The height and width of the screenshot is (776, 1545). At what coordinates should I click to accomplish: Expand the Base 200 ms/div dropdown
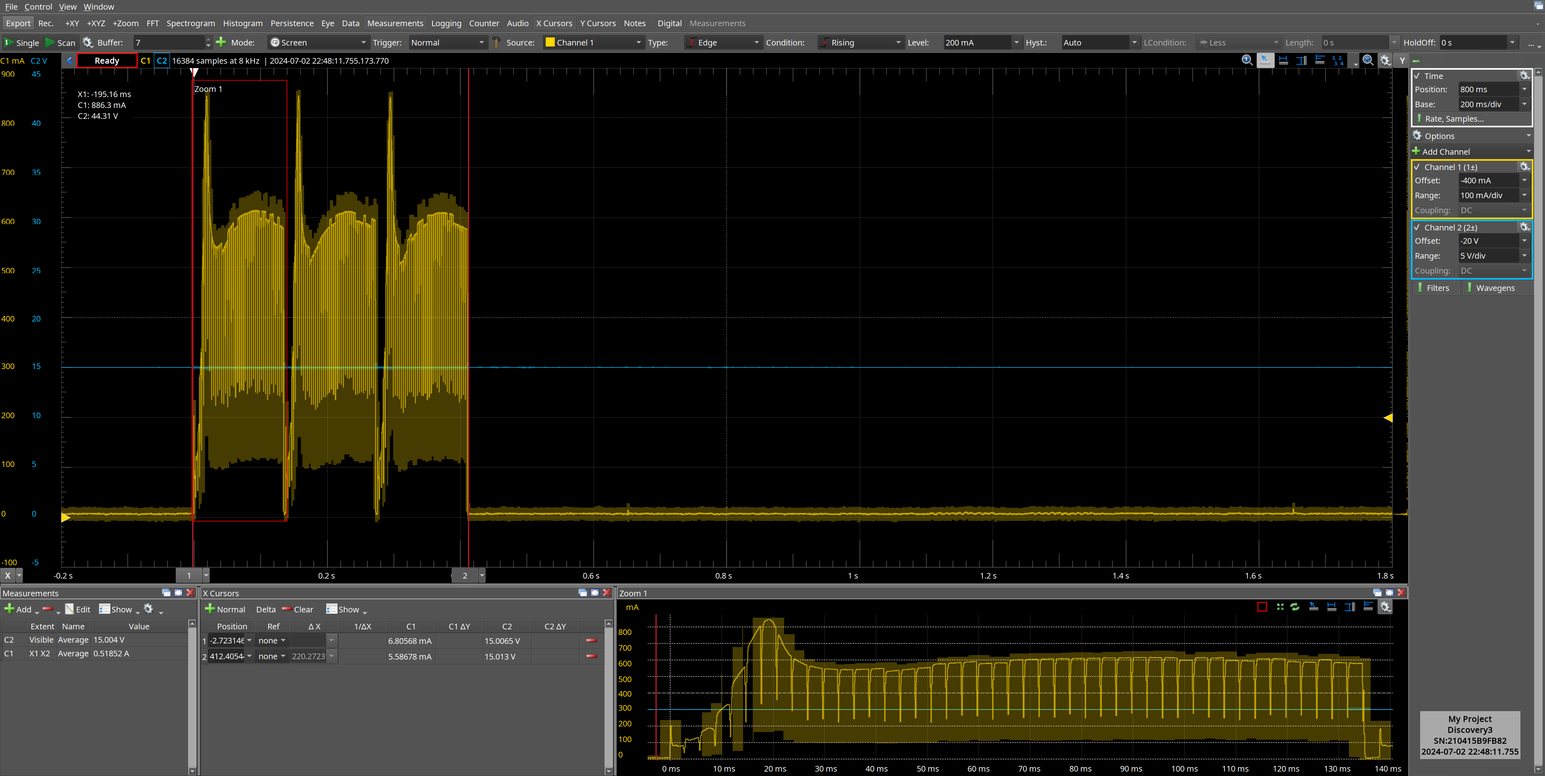point(1524,104)
